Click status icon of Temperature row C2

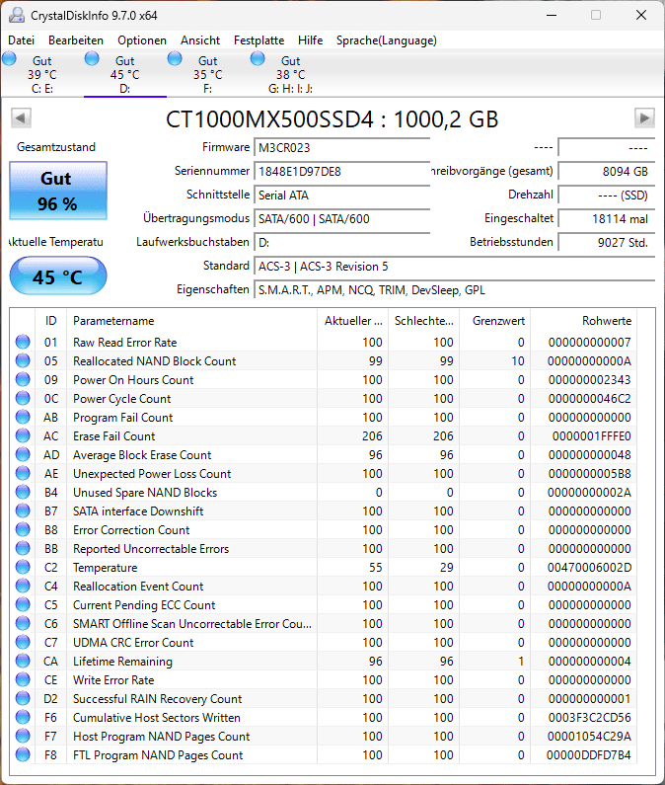[23, 567]
